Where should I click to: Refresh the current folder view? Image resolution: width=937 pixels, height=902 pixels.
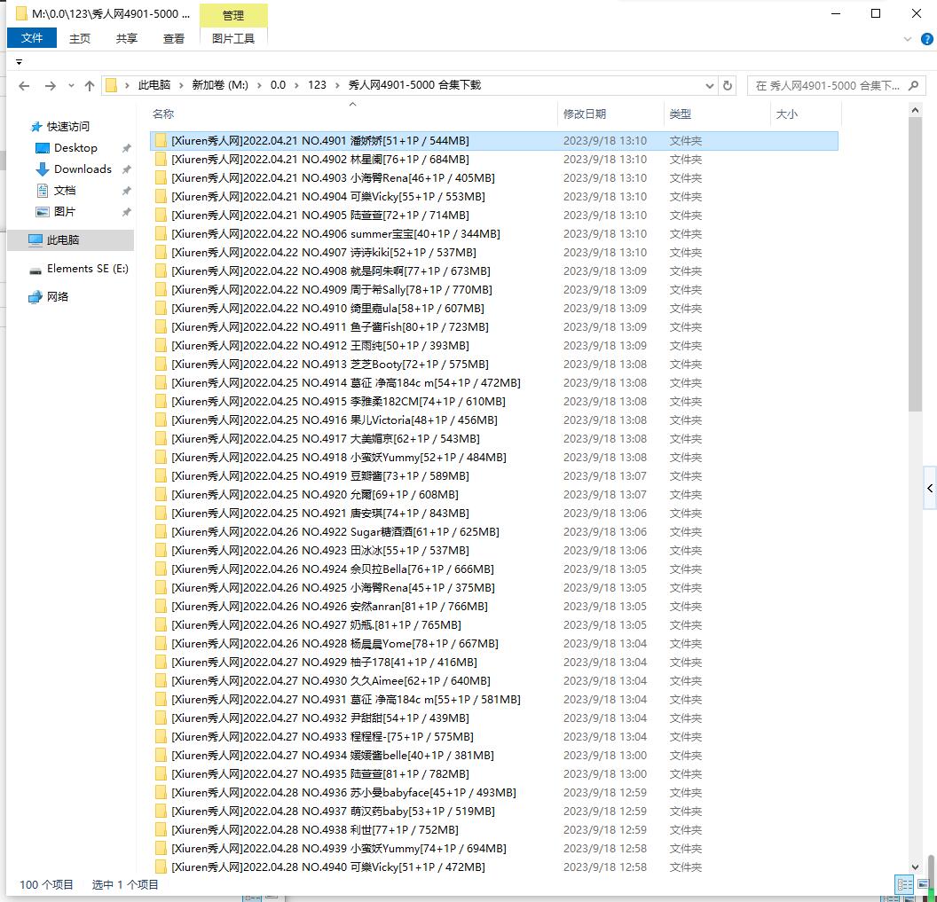click(728, 85)
